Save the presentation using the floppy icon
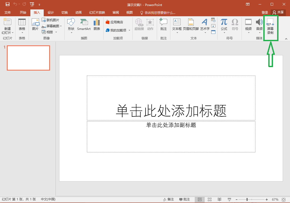This screenshot has width=290, height=203. point(7,4)
